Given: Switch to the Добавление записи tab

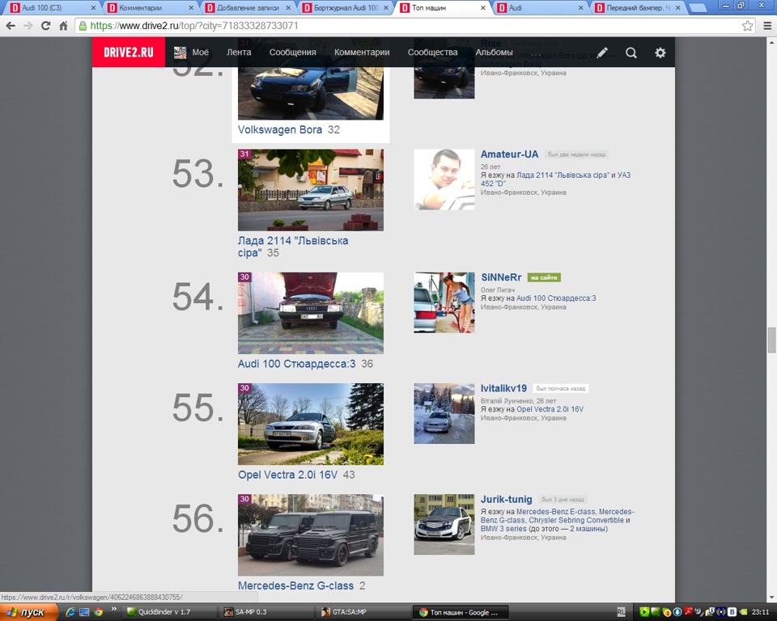Looking at the screenshot, I should coord(246,8).
